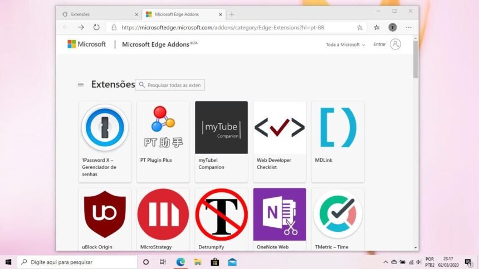Open the 1Password X extension icon
The width and height of the screenshot is (479, 269).
[x=105, y=127]
